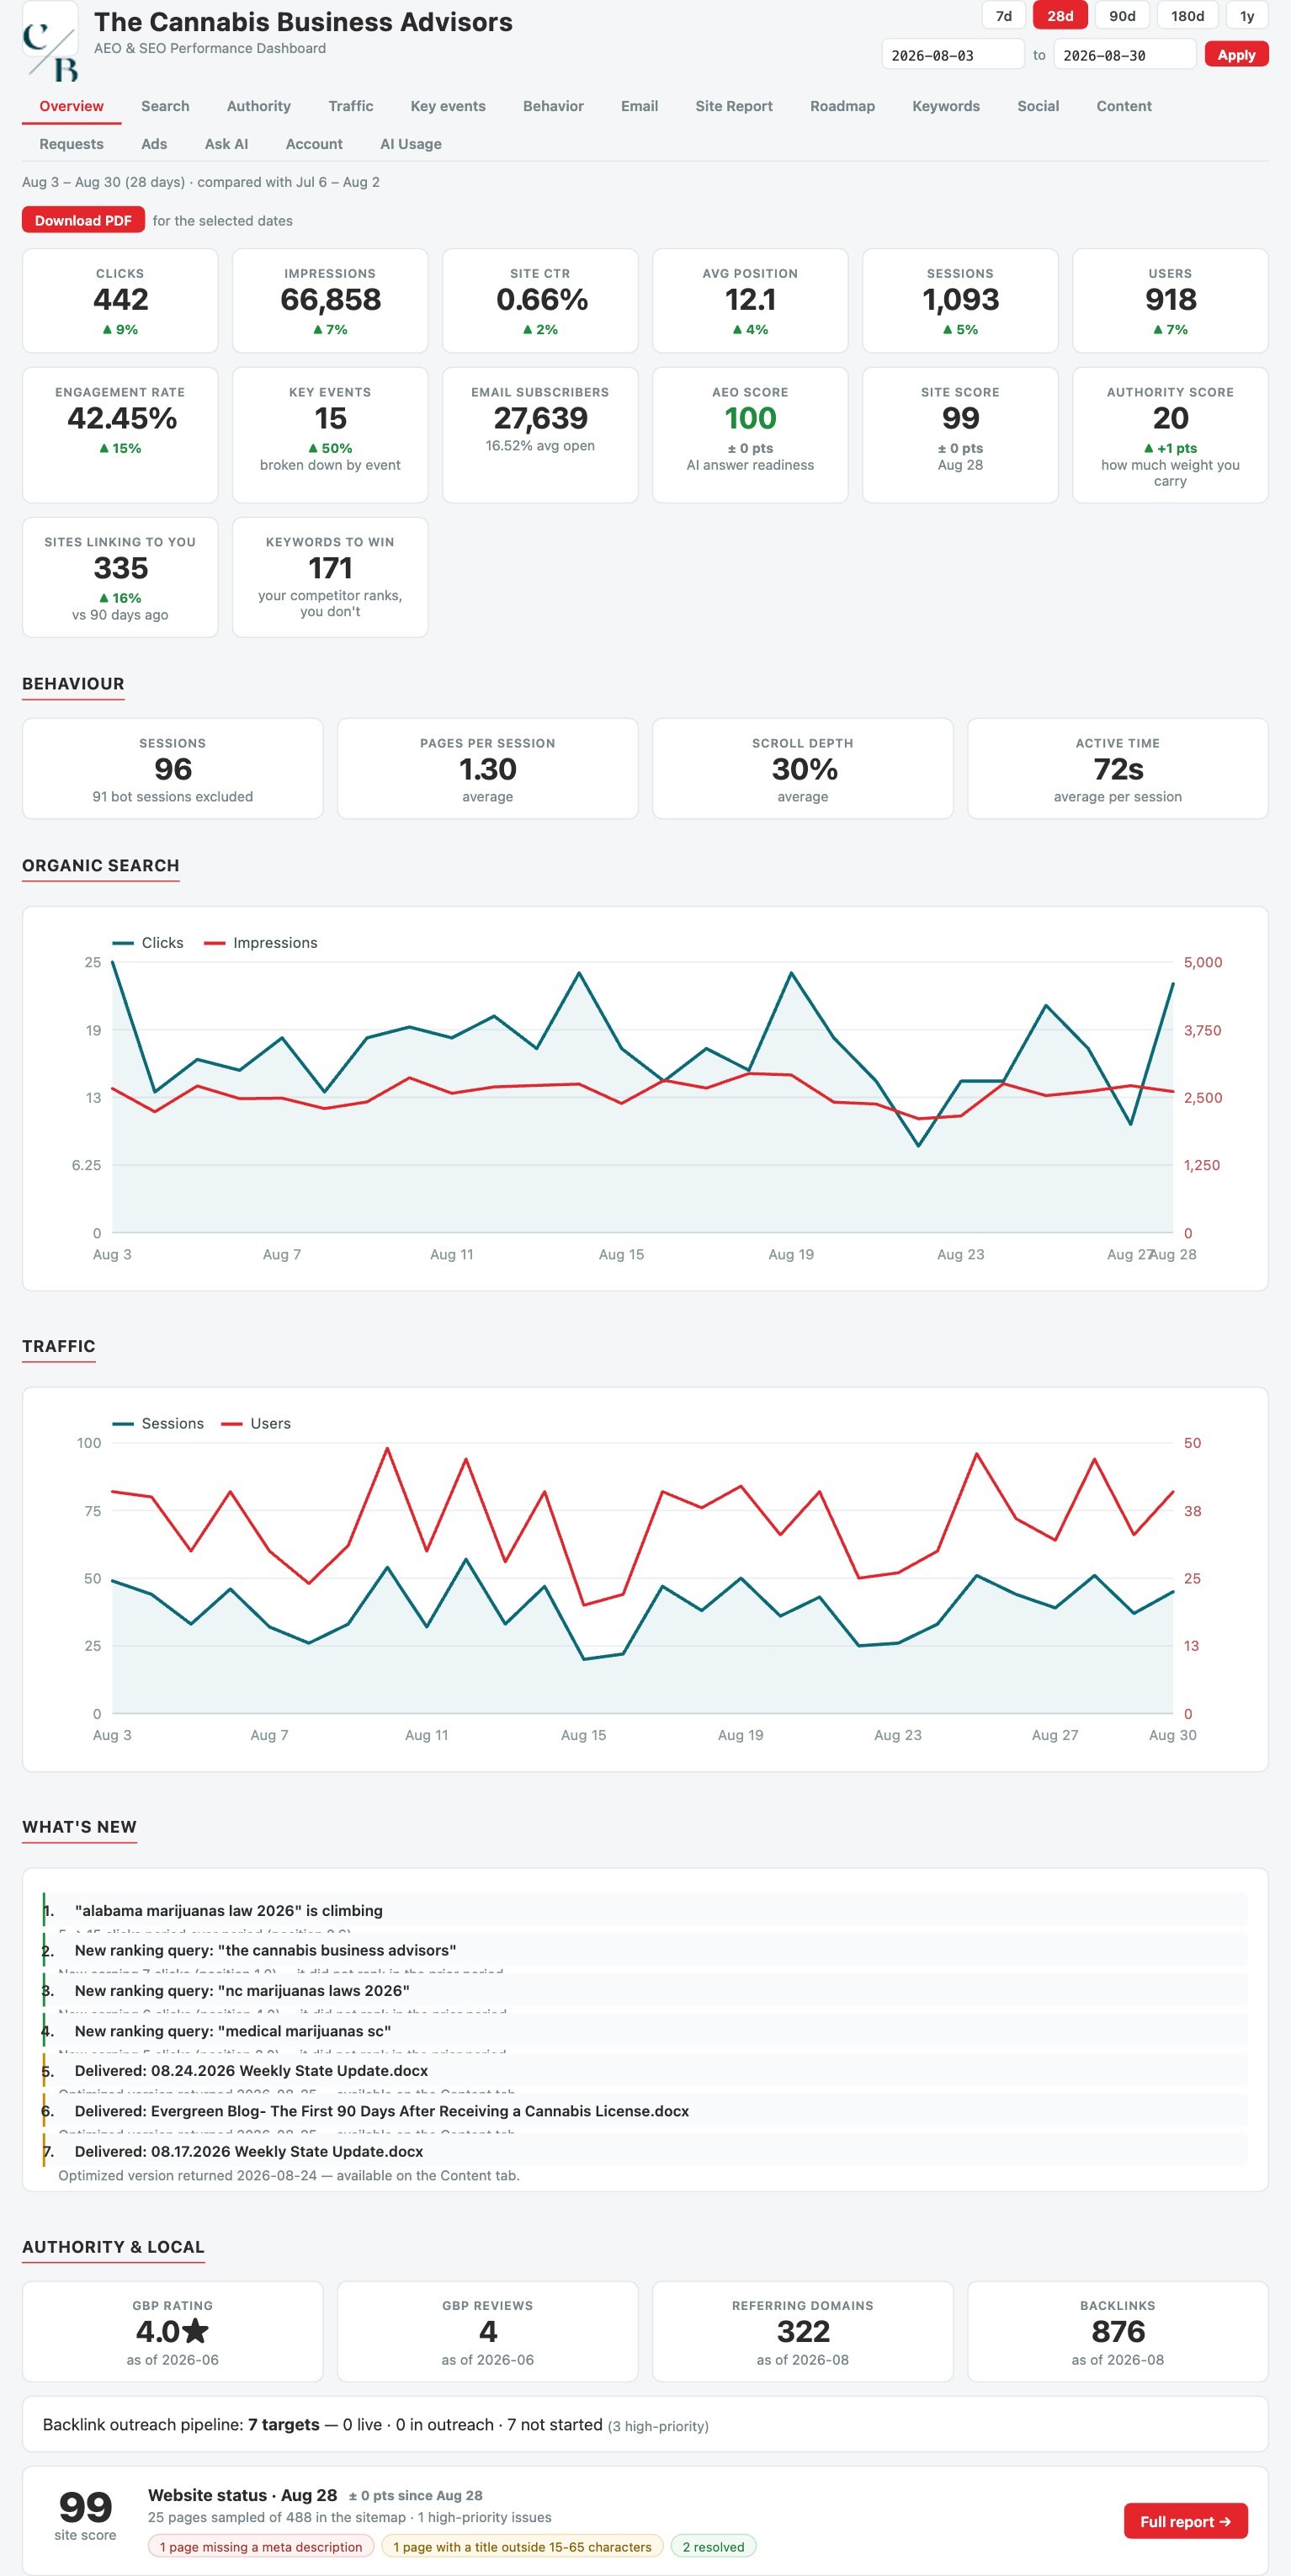
Task: Click the Active Time 72s card
Action: [1117, 769]
